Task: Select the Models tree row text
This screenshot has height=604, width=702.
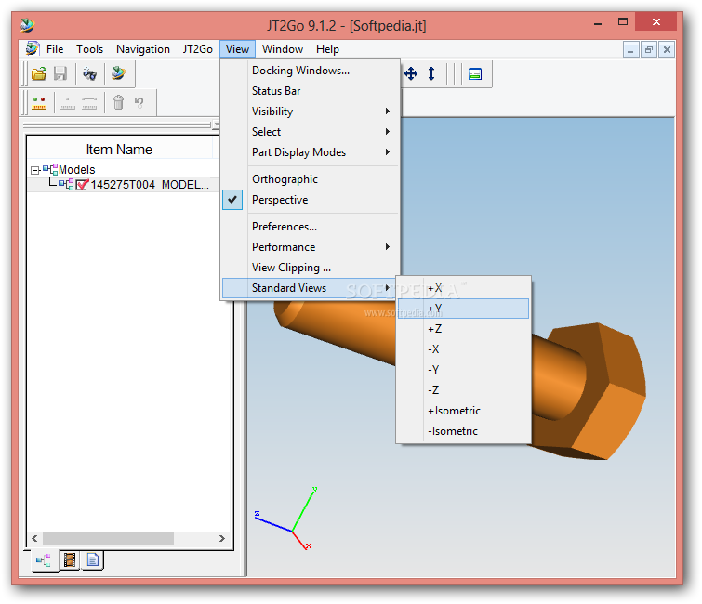Action: coord(77,170)
